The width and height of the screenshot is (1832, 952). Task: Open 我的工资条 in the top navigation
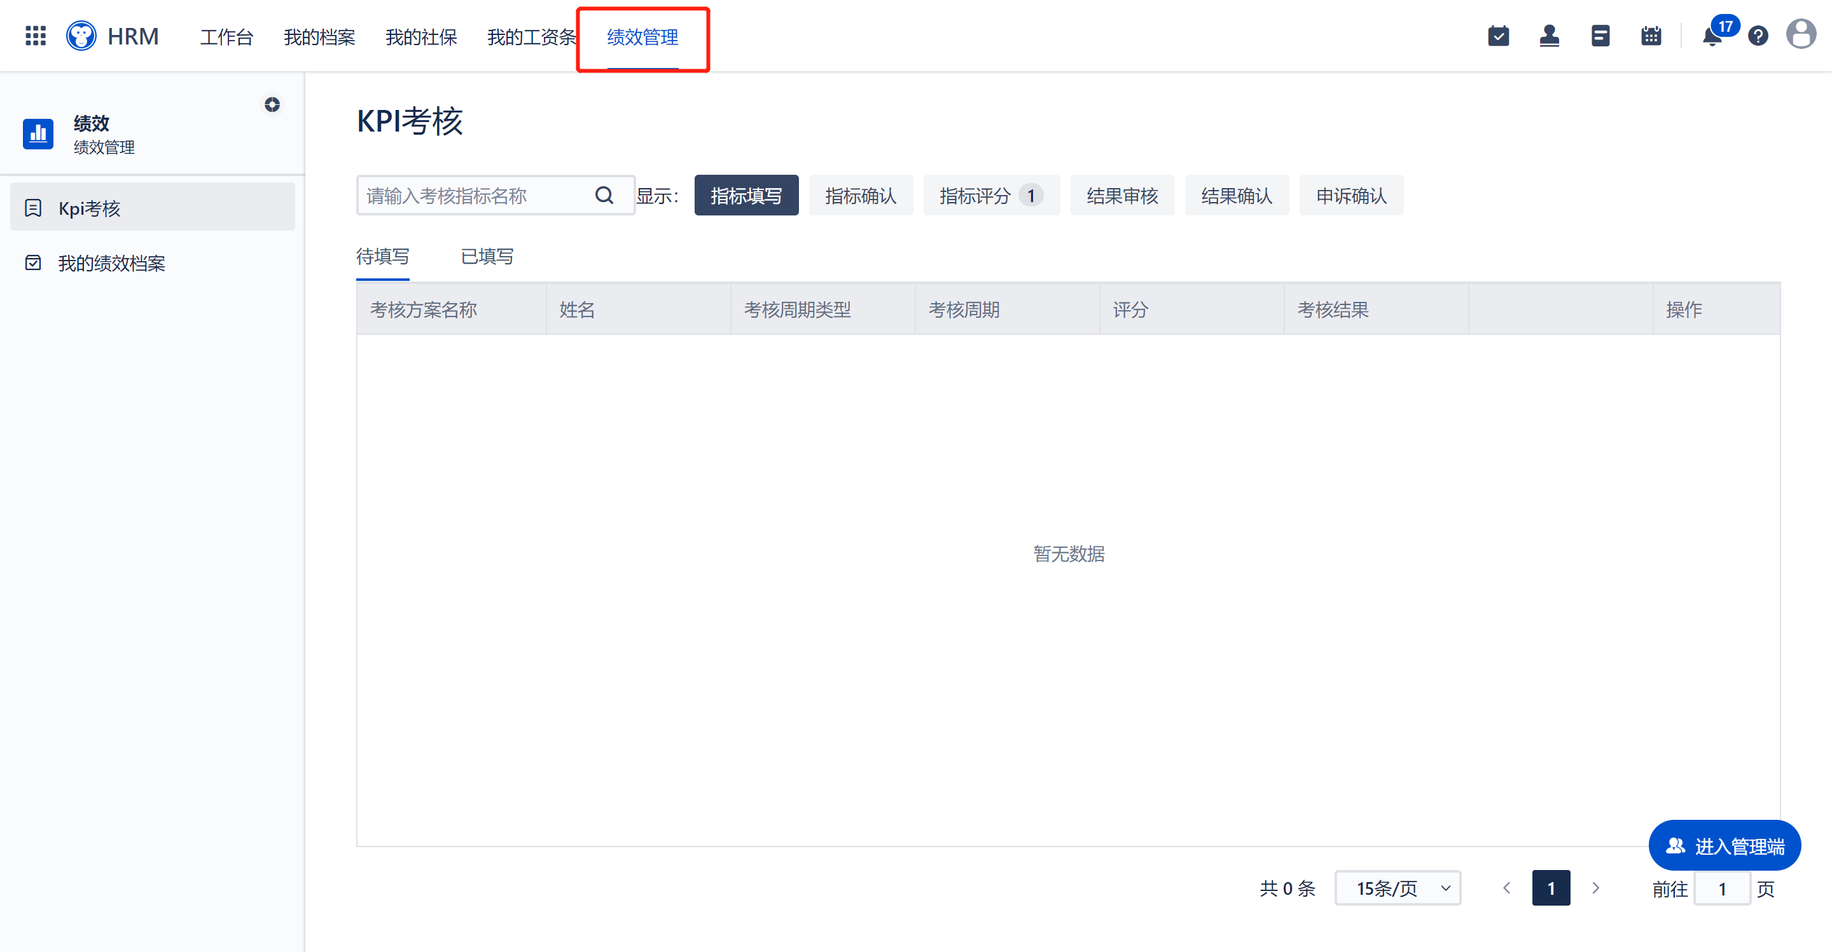pos(532,37)
